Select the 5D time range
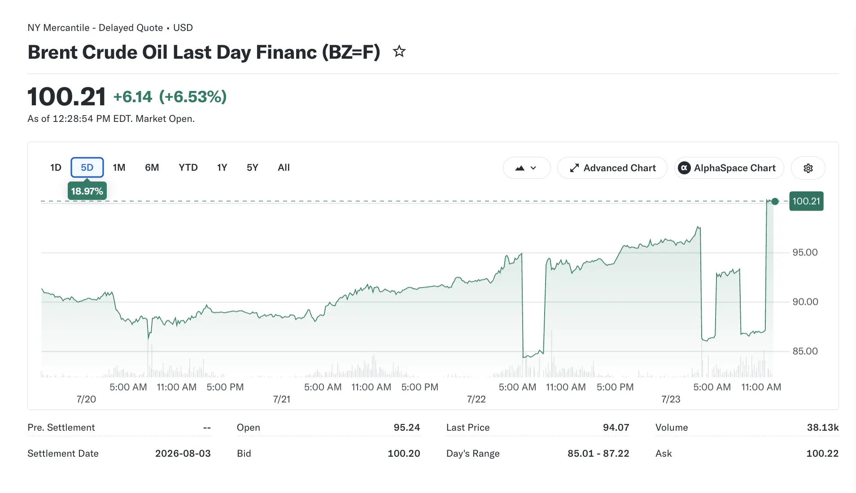Viewport: 856px width, 493px height. [x=87, y=168]
